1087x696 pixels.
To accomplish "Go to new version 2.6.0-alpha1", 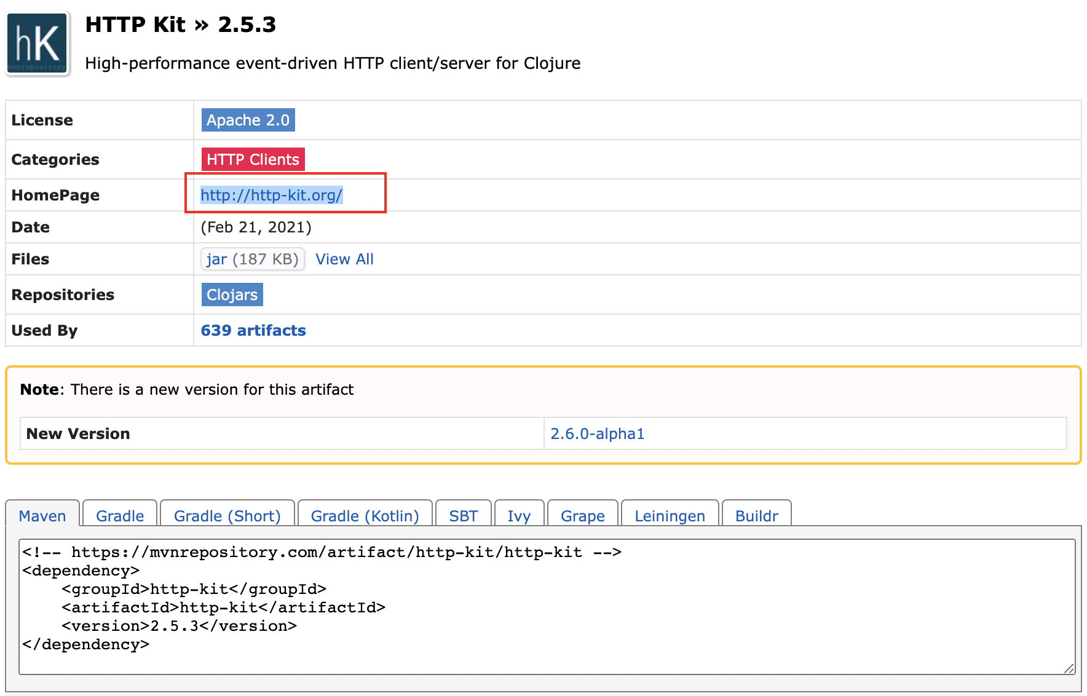I will tap(597, 433).
